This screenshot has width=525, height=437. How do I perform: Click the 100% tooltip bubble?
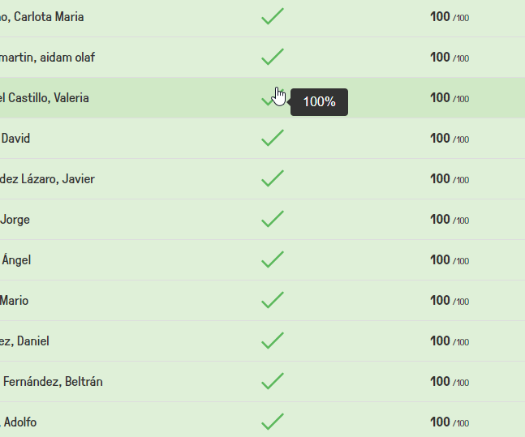(319, 102)
